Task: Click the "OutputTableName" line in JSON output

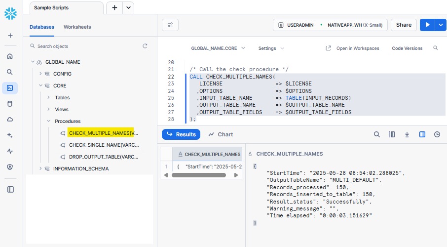Action: 324,180
